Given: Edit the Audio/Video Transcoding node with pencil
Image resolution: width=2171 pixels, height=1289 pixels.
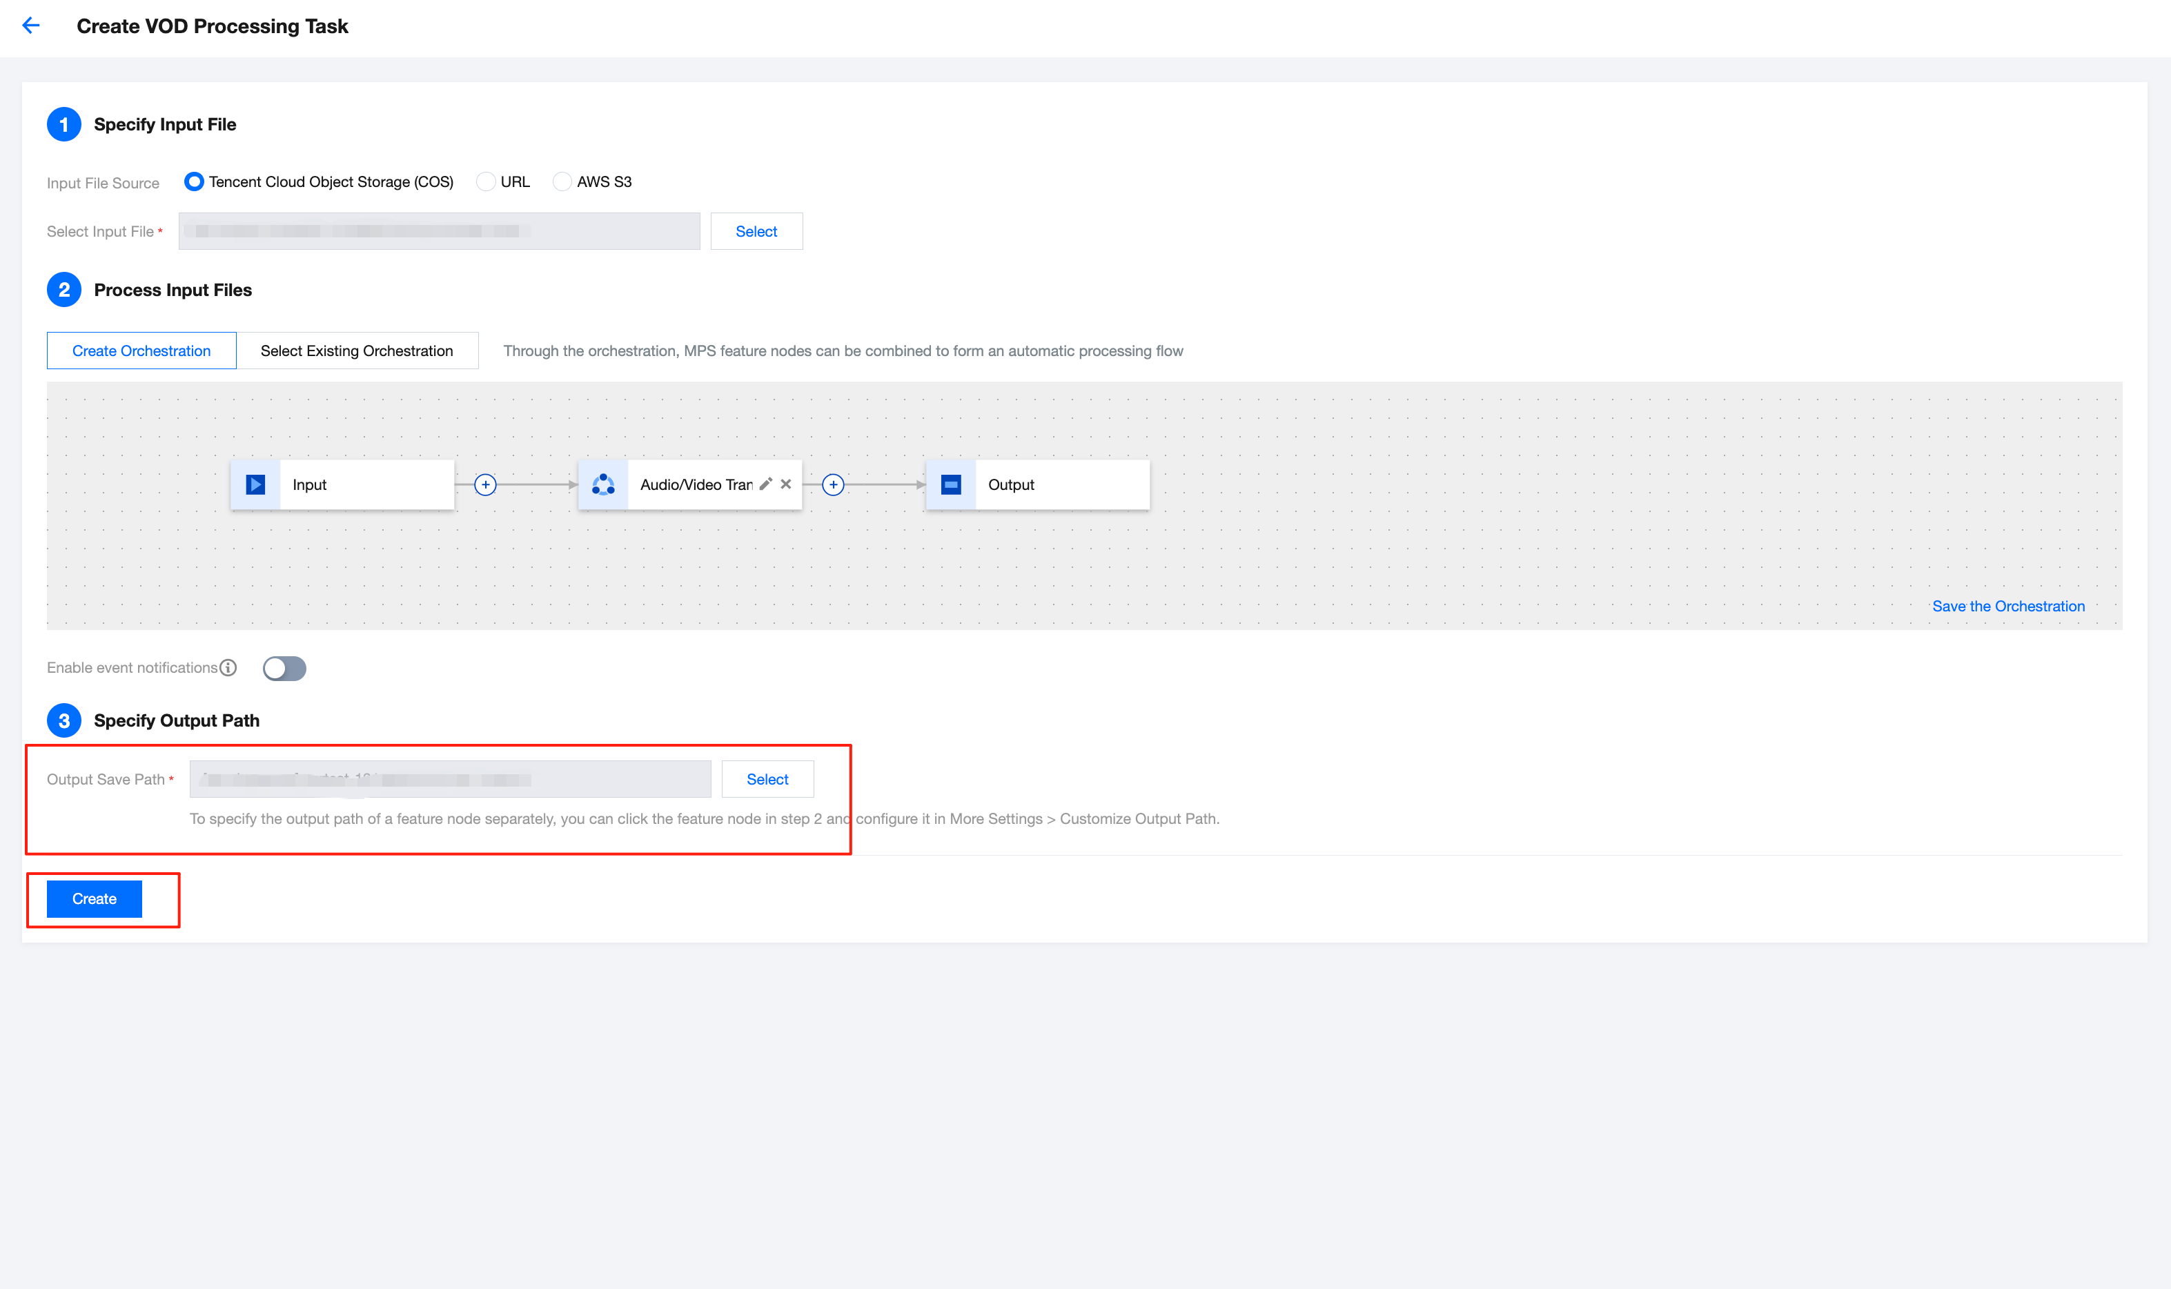Looking at the screenshot, I should coord(765,484).
